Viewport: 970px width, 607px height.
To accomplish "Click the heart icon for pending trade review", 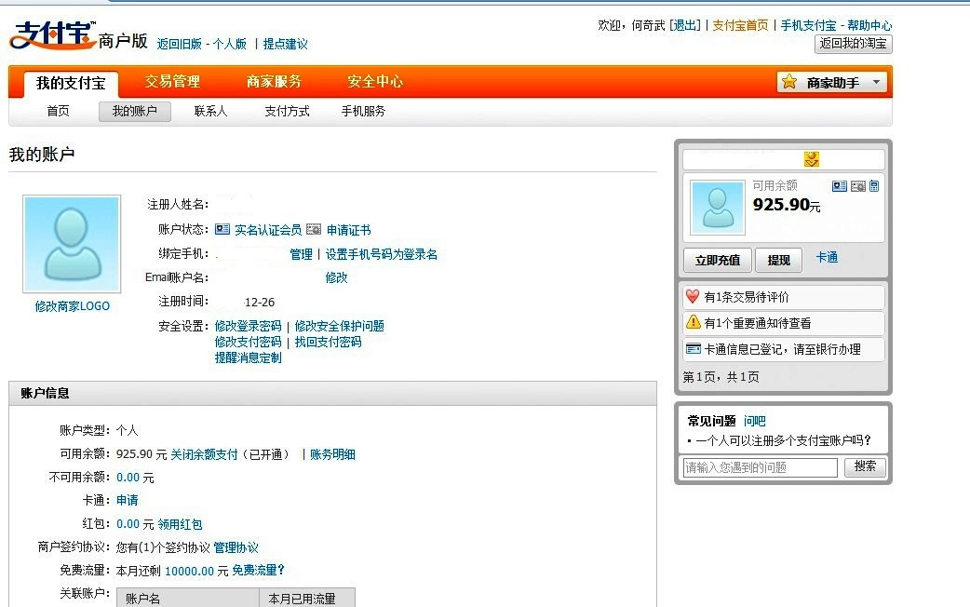I will pos(693,297).
